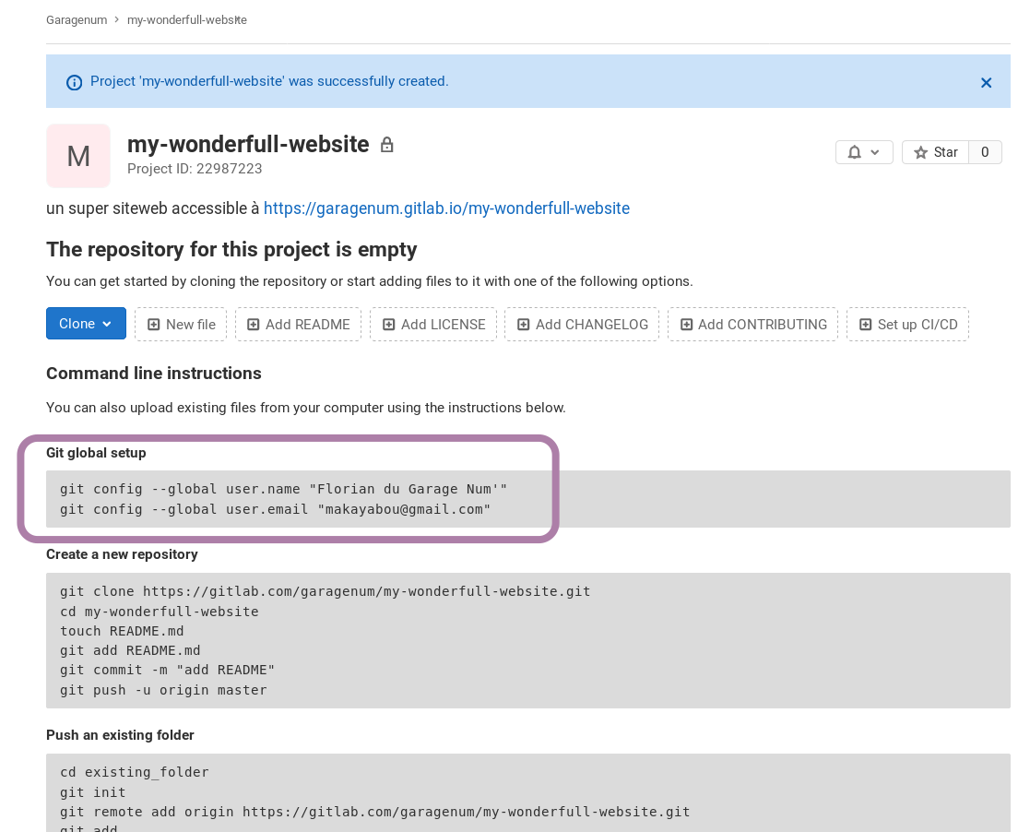Expand the notification settings chevron
The image size is (1030, 832).
pos(875,151)
